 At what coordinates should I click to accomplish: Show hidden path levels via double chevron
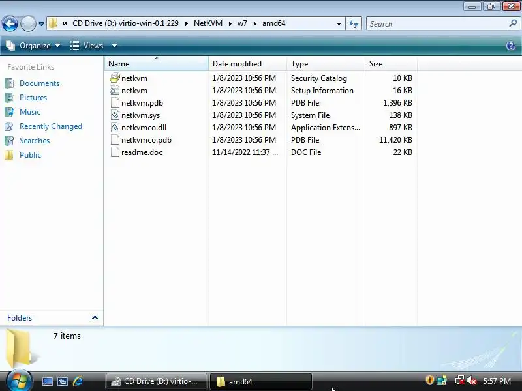[x=65, y=23]
